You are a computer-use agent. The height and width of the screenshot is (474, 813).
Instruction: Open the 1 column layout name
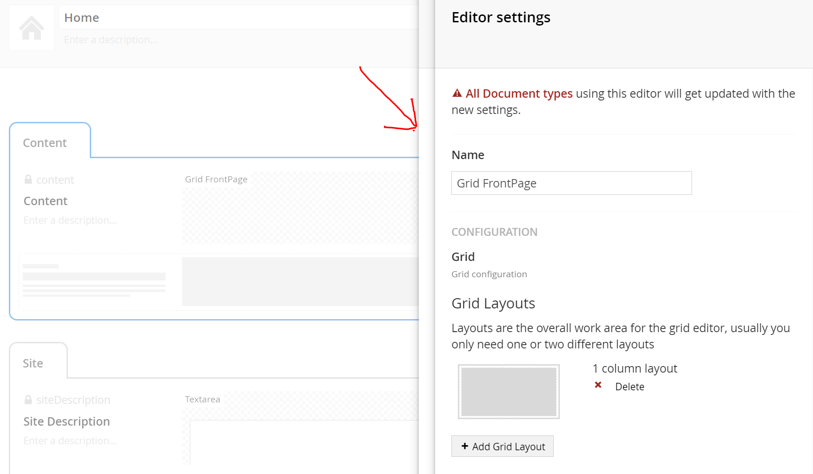click(635, 368)
